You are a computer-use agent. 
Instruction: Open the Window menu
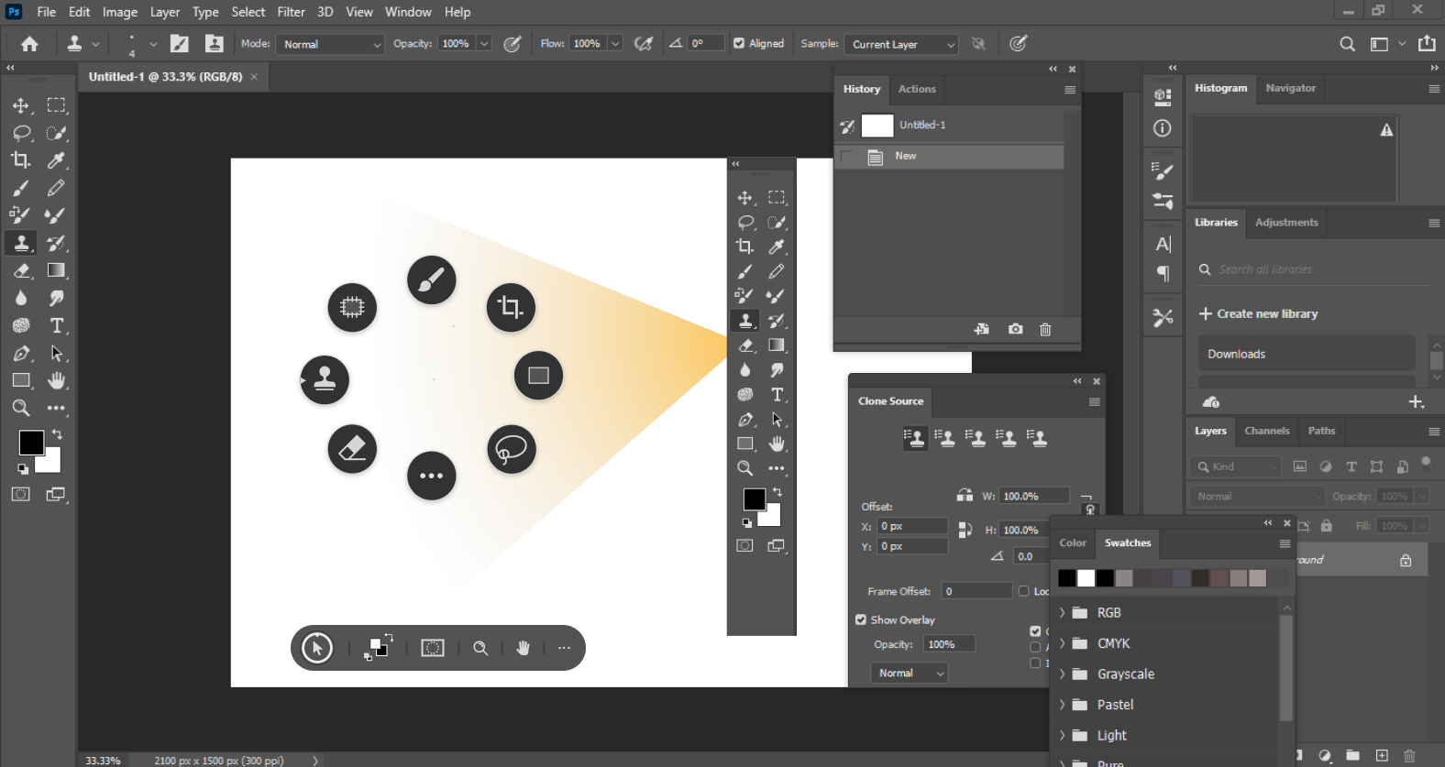pos(408,12)
